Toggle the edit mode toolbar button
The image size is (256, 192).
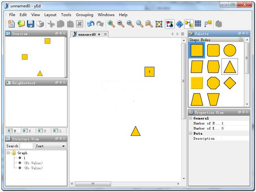pyautogui.click(x=169, y=24)
